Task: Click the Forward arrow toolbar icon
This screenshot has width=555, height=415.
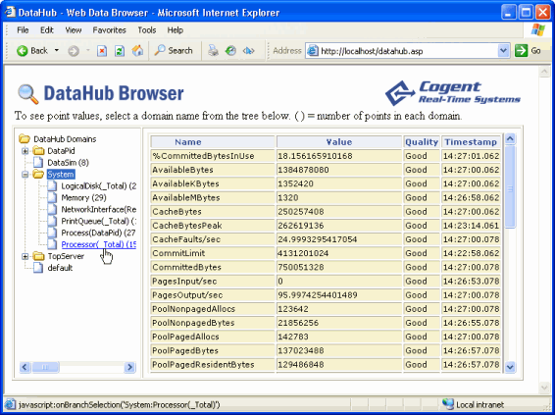Action: pos(74,51)
